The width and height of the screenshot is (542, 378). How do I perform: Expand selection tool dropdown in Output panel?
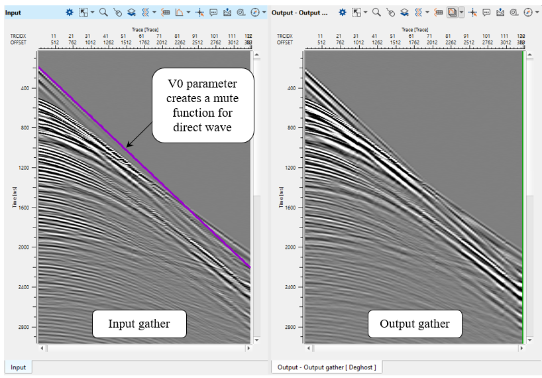click(366, 13)
